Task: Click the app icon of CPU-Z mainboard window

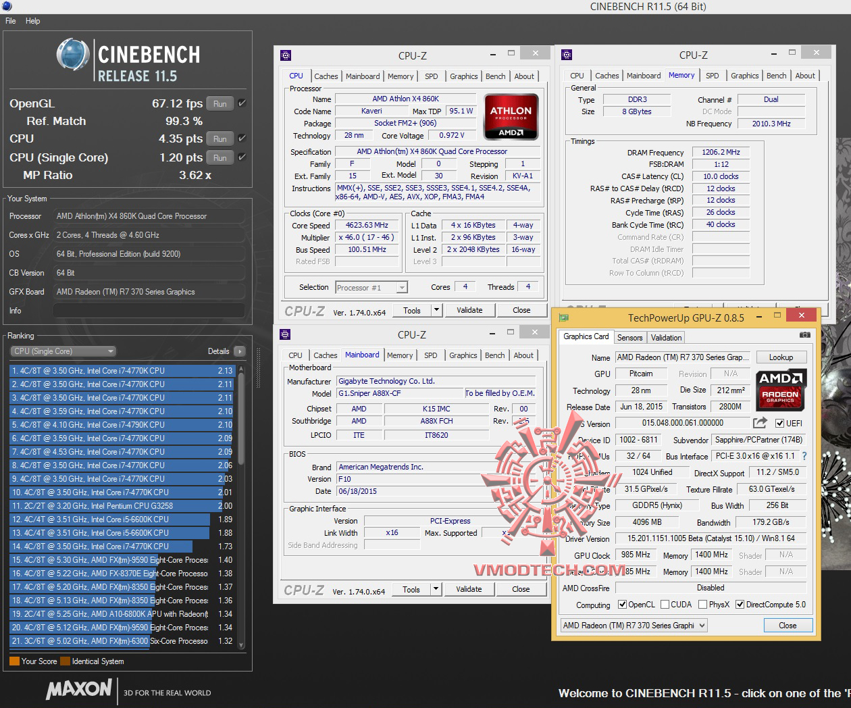Action: point(285,334)
